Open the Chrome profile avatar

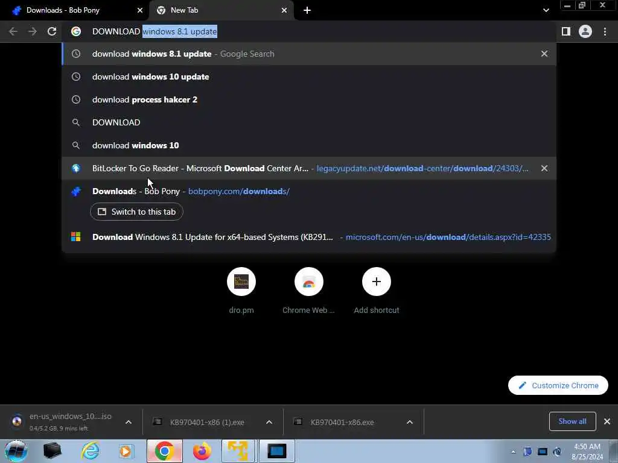(x=585, y=31)
